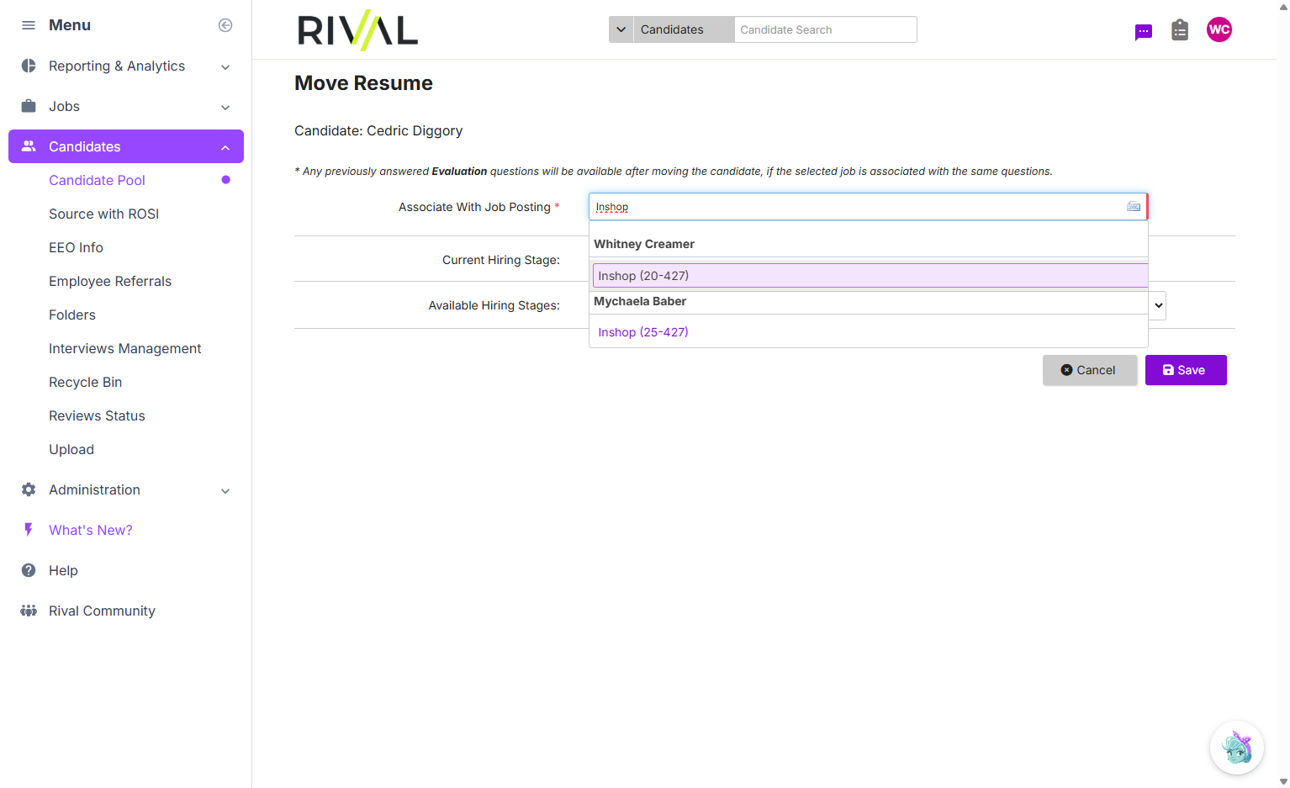Click the Save button

tap(1186, 370)
